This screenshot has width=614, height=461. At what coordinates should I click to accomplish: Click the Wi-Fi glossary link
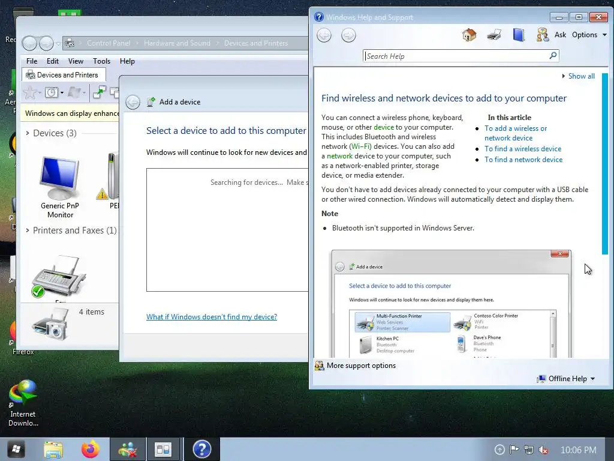coord(360,146)
